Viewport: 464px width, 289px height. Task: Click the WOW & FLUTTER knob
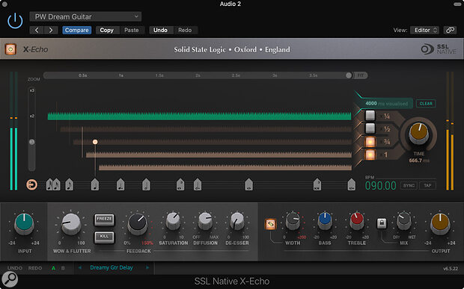pyautogui.click(x=71, y=224)
